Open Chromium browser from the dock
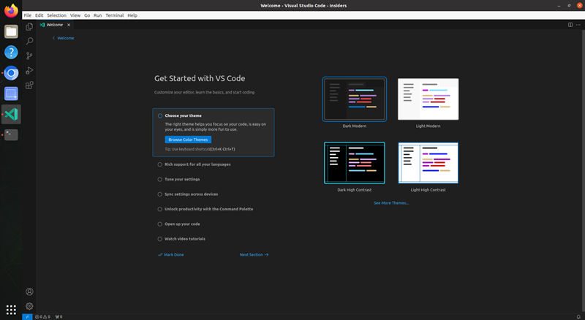The height and width of the screenshot is (320, 585). [x=11, y=73]
